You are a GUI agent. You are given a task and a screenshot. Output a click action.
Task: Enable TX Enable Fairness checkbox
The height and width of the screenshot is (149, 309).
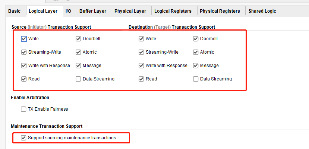pyautogui.click(x=24, y=110)
